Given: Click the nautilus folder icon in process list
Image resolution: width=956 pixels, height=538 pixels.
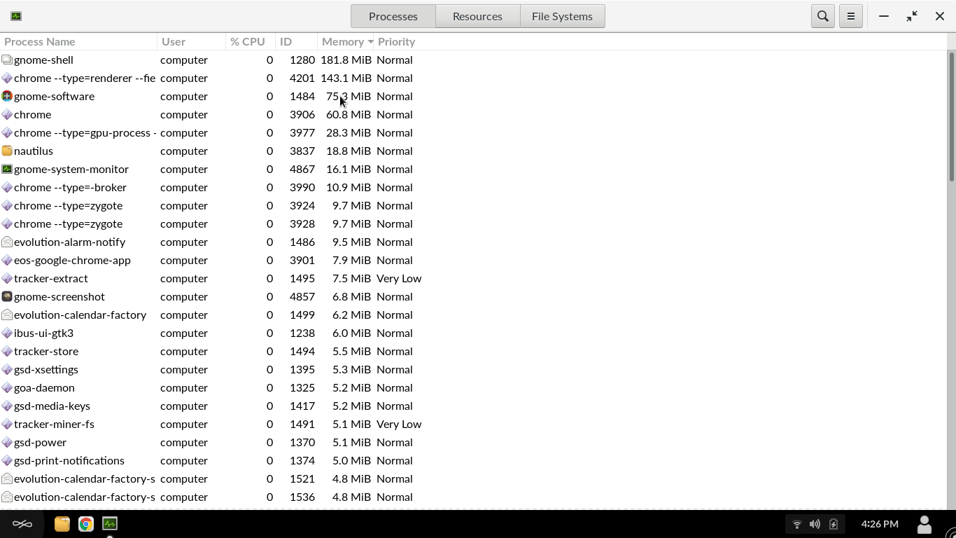Looking at the screenshot, I should point(7,151).
